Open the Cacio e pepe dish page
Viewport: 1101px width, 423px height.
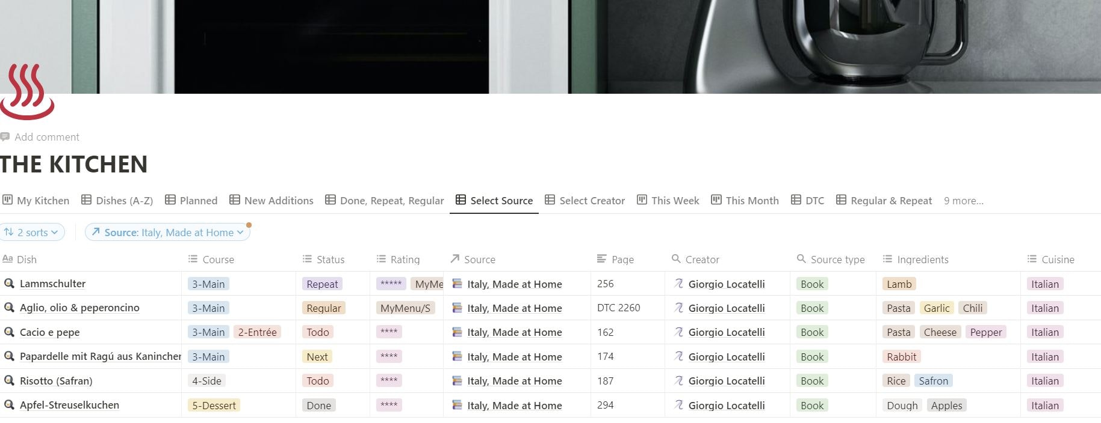pyautogui.click(x=49, y=332)
